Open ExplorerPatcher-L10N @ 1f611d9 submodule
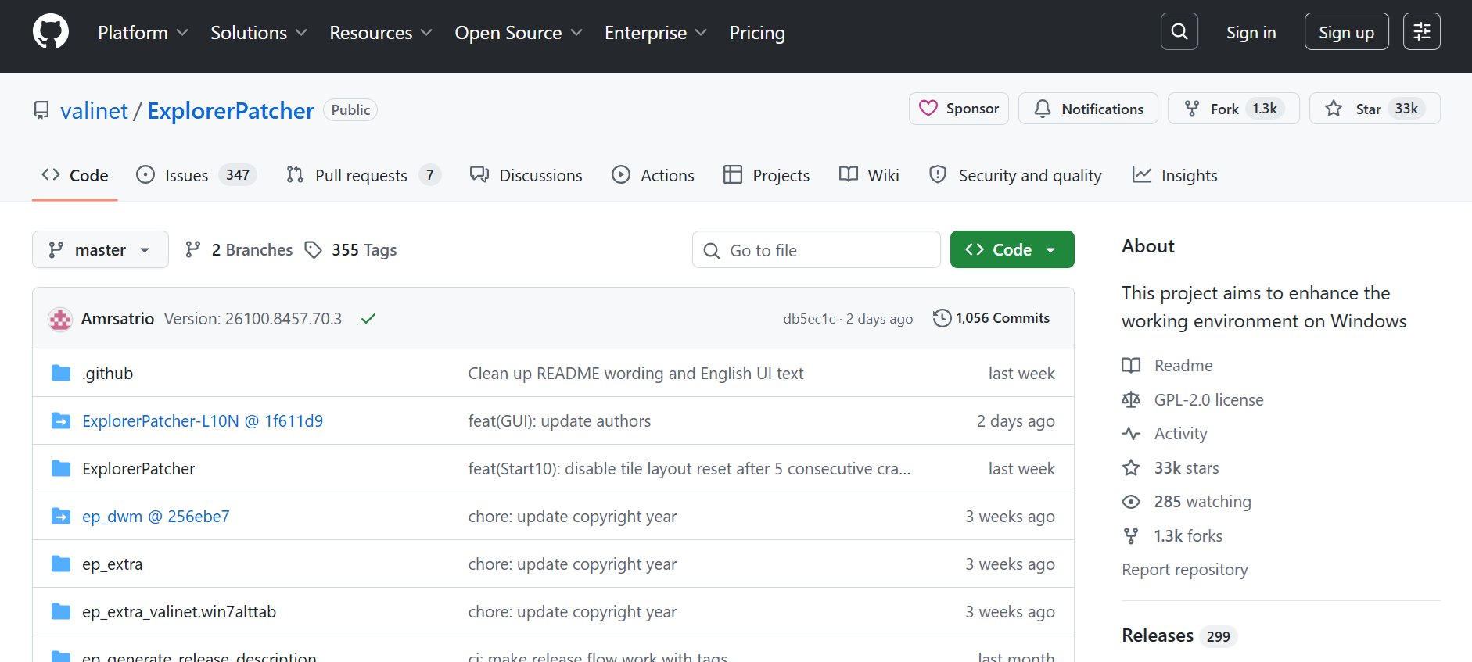Screen dimensions: 1472x662 (203, 420)
